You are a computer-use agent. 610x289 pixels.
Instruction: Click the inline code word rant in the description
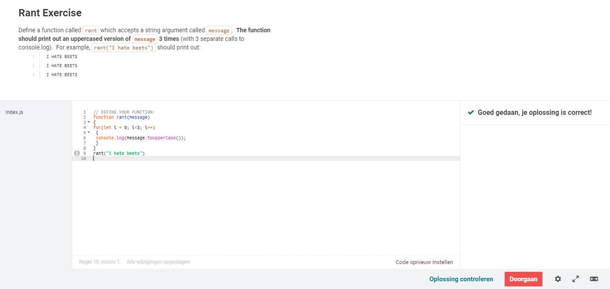91,31
